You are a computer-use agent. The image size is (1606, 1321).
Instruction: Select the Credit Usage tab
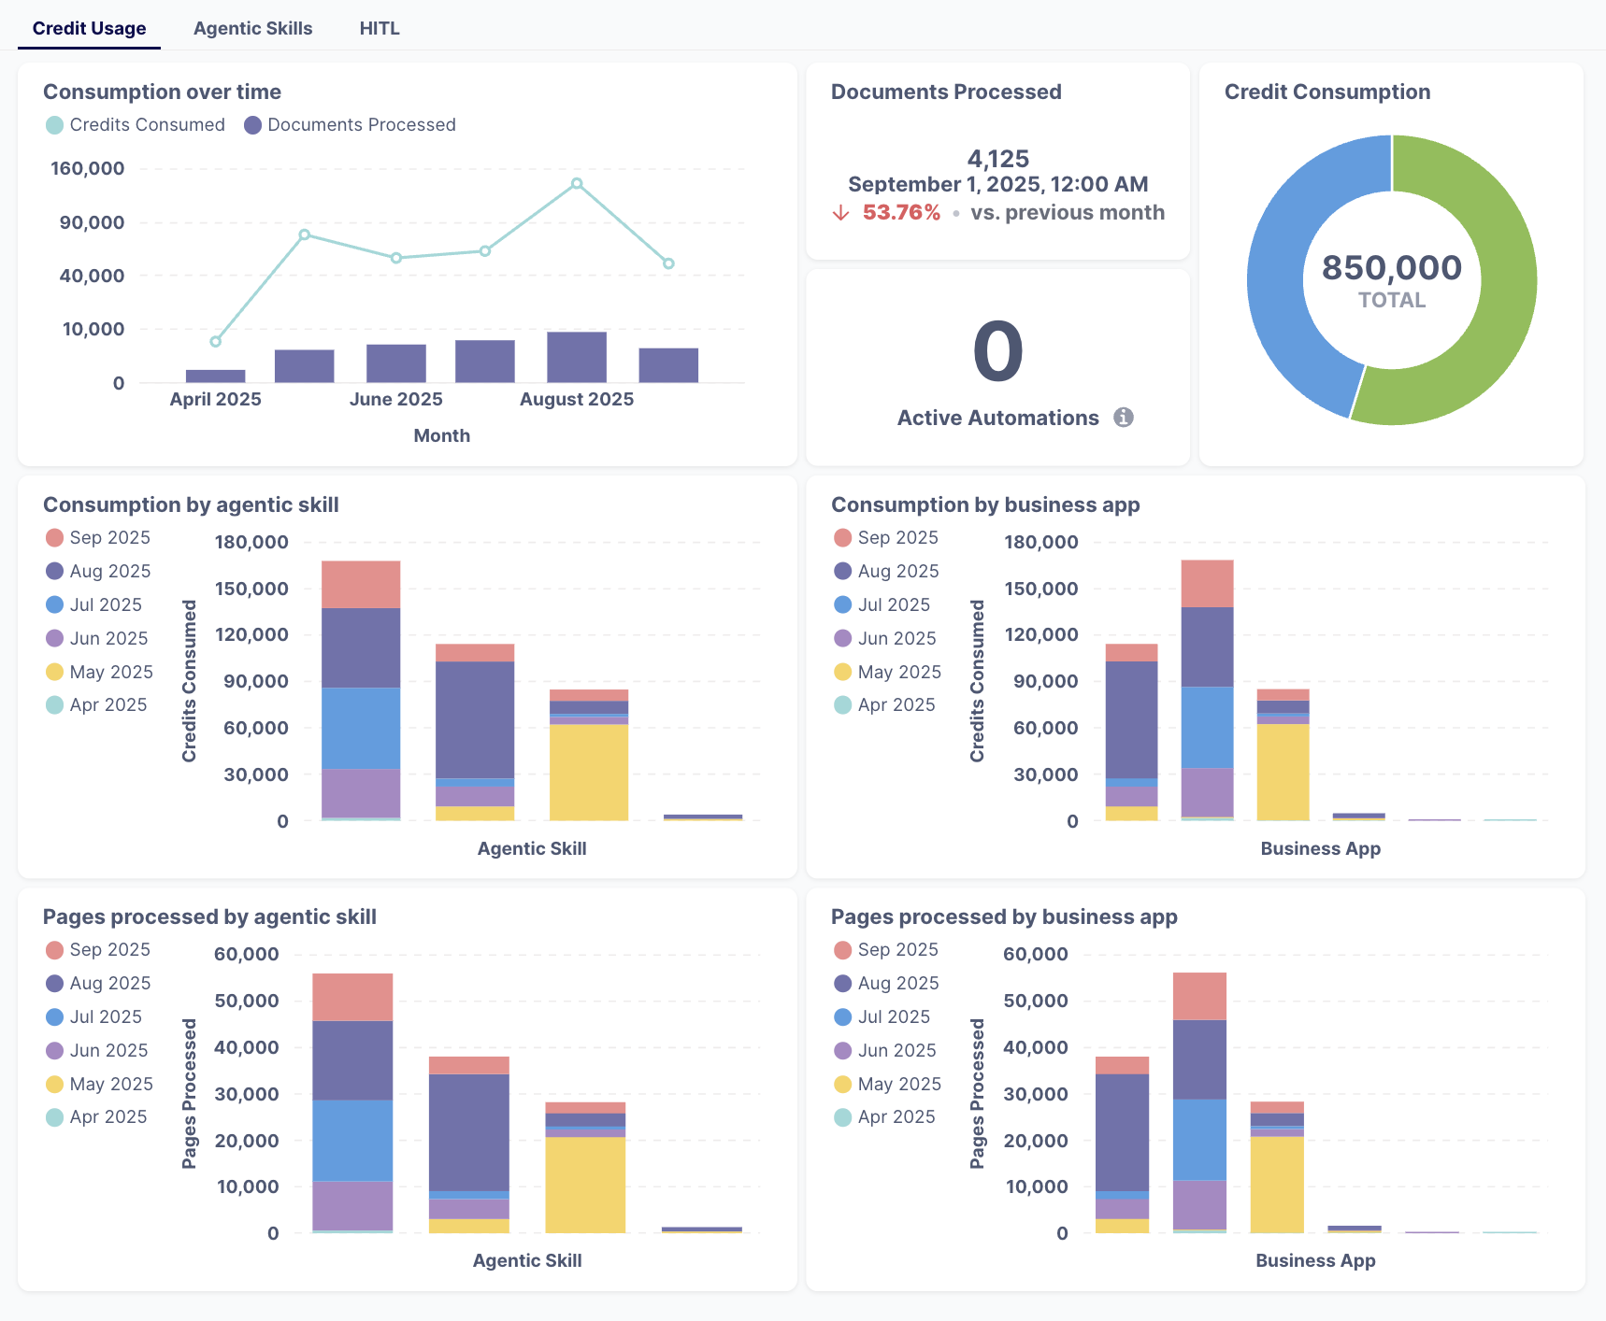point(88,28)
